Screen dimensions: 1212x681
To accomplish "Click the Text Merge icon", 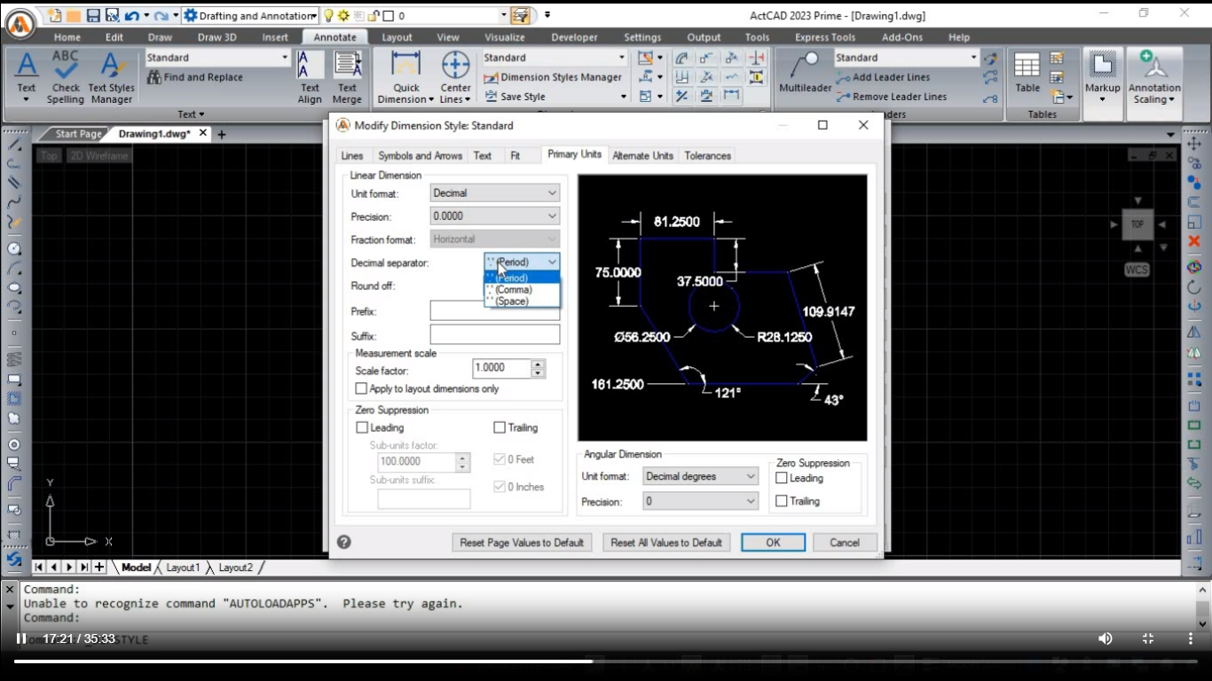I will (347, 76).
